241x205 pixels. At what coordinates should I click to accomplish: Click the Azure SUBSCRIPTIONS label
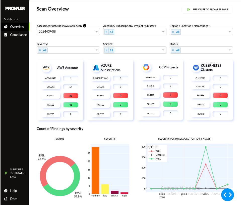[x=100, y=78]
